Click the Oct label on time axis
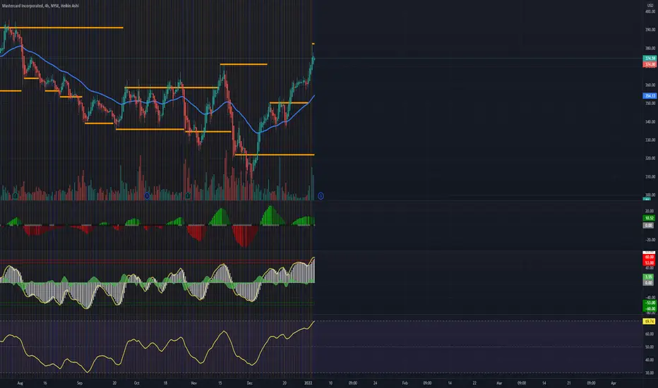Viewport: 658px width, 388px height. click(136, 383)
